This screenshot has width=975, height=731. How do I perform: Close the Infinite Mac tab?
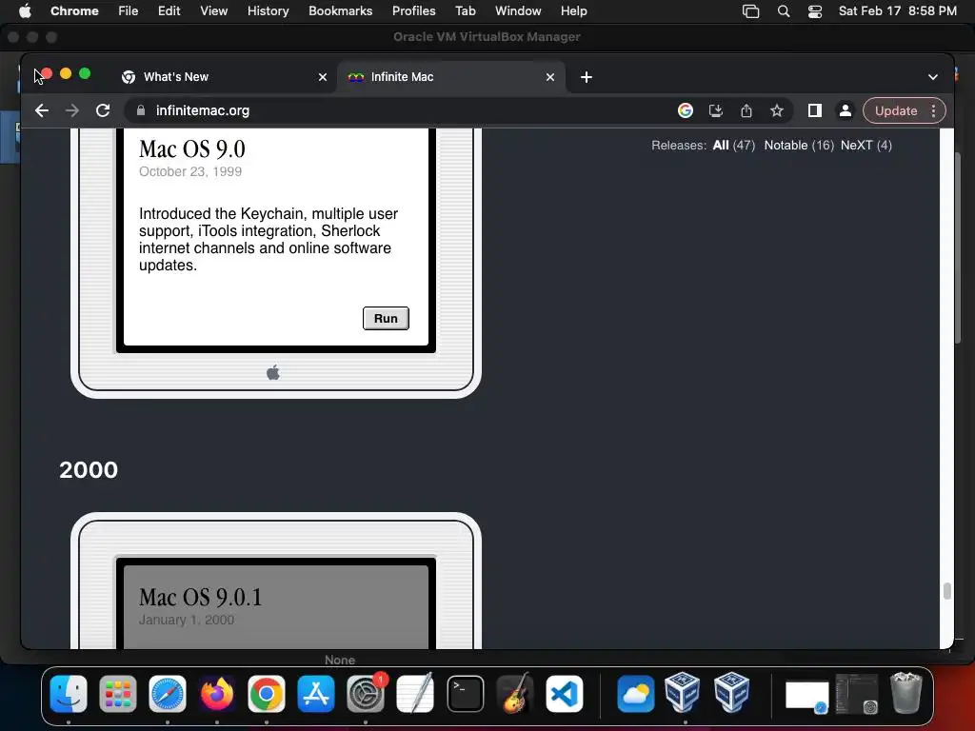tap(549, 77)
